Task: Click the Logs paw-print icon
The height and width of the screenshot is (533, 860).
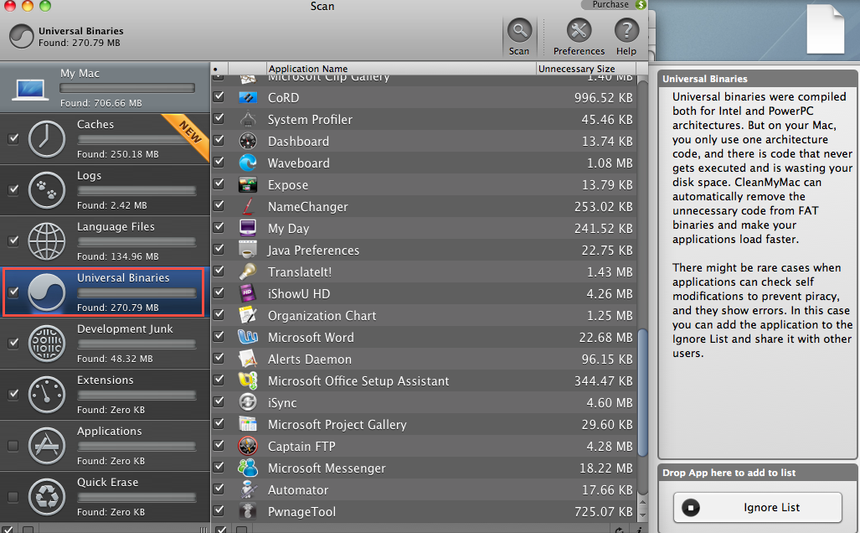Action: point(47,190)
